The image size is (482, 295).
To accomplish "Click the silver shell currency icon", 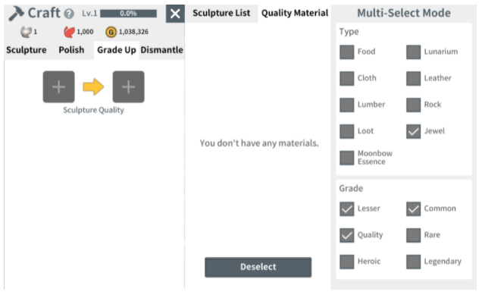I will point(26,32).
